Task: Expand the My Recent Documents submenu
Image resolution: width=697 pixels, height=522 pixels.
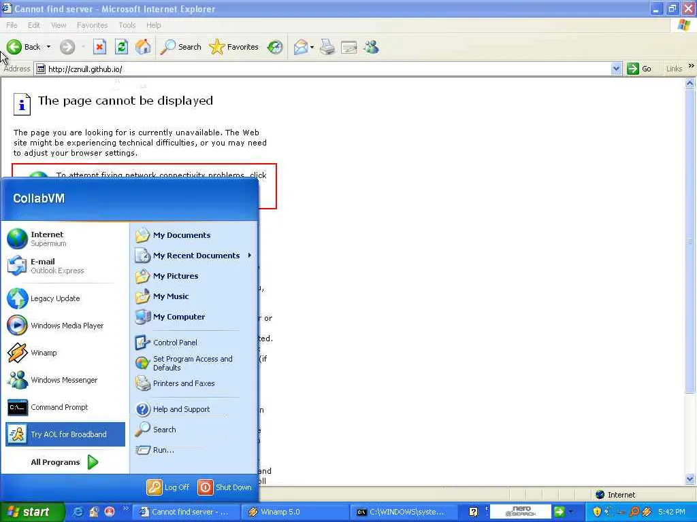Action: tap(194, 256)
